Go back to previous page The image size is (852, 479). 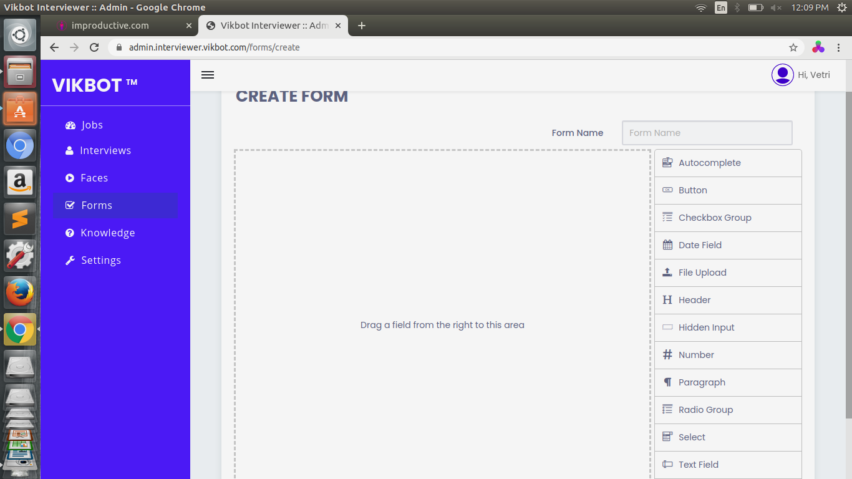[54, 47]
